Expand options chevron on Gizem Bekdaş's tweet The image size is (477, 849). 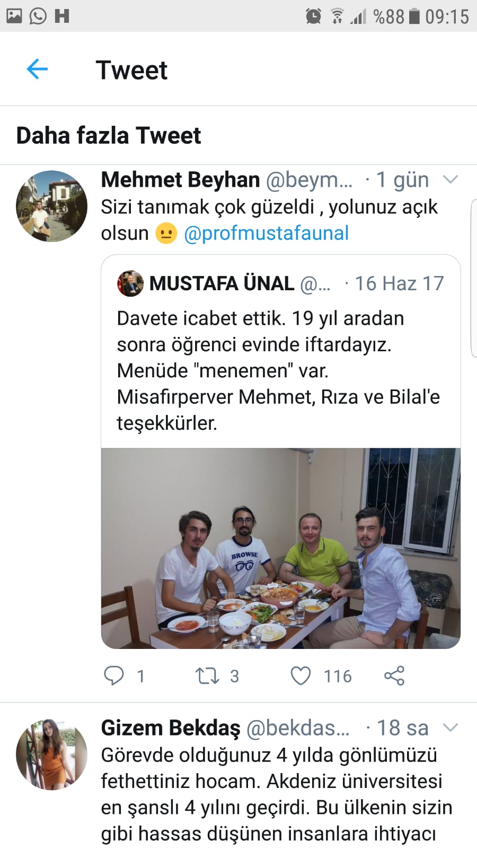coord(450,727)
